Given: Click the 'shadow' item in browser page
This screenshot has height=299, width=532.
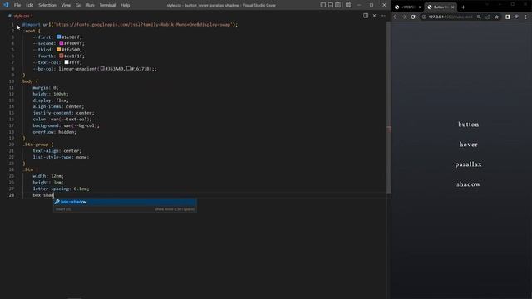Looking at the screenshot, I should coord(469,184).
